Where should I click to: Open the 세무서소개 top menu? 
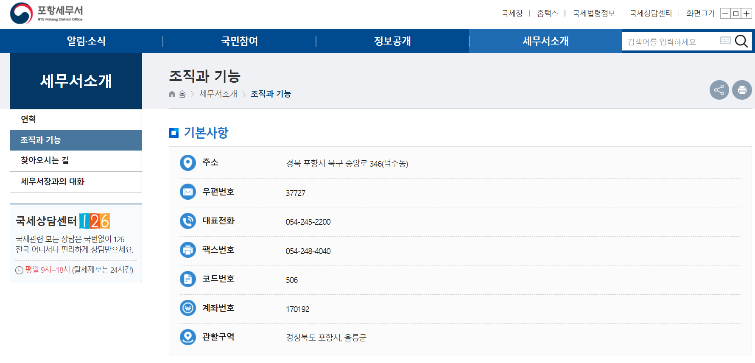coord(545,41)
